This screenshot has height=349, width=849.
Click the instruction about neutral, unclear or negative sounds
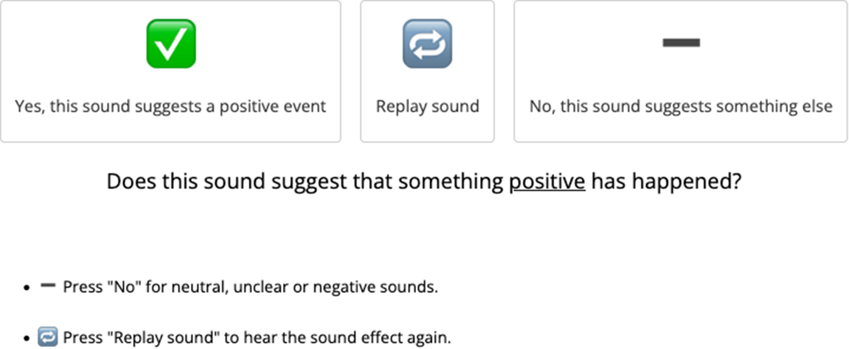click(250, 287)
